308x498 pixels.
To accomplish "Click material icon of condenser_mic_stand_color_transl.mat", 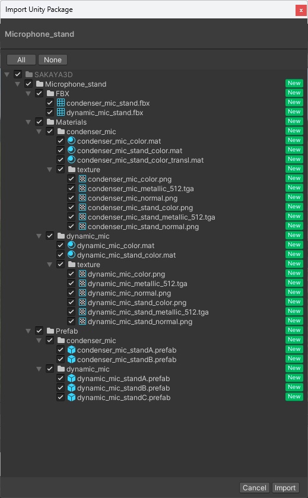I will (71, 160).
